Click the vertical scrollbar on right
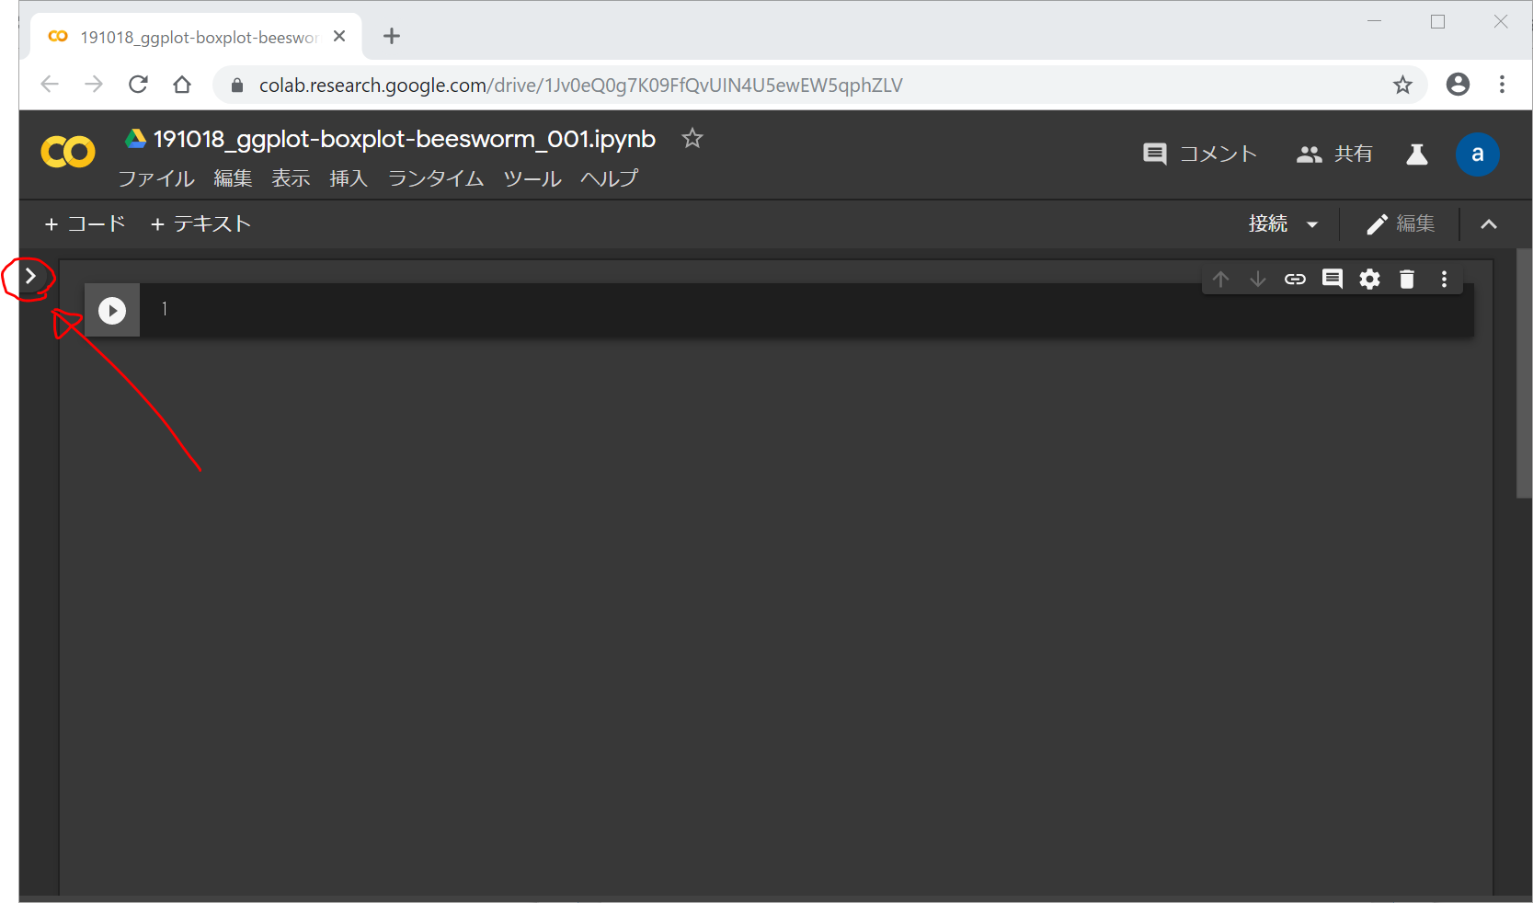 pos(1524,386)
